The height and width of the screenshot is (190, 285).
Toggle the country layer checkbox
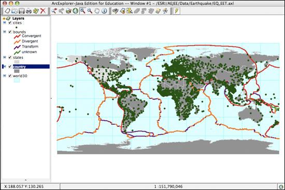click(10, 66)
